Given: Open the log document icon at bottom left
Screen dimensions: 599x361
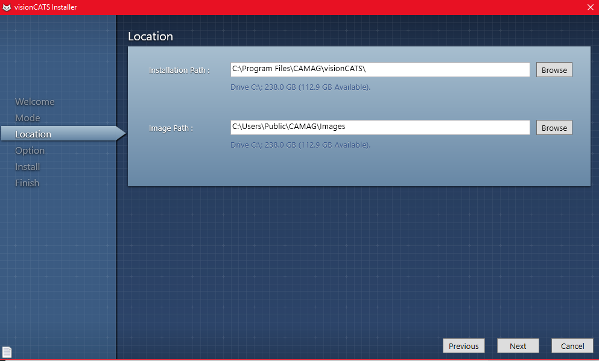Looking at the screenshot, I should 7,352.
